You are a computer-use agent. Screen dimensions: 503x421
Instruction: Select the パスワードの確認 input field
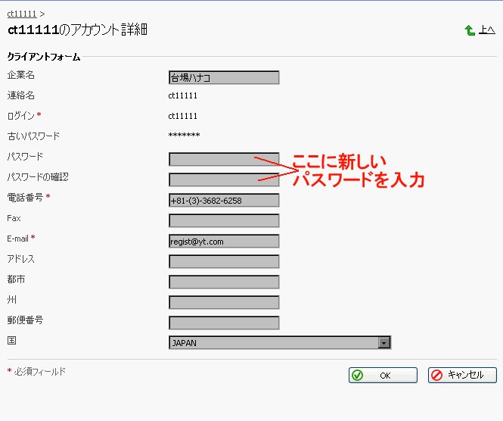point(224,179)
